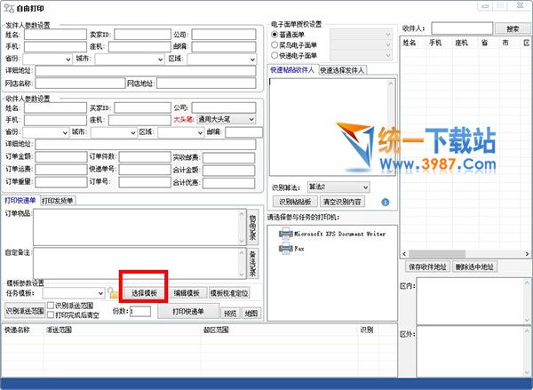Click the left arrow of the recipient list scrollbar

point(404,254)
